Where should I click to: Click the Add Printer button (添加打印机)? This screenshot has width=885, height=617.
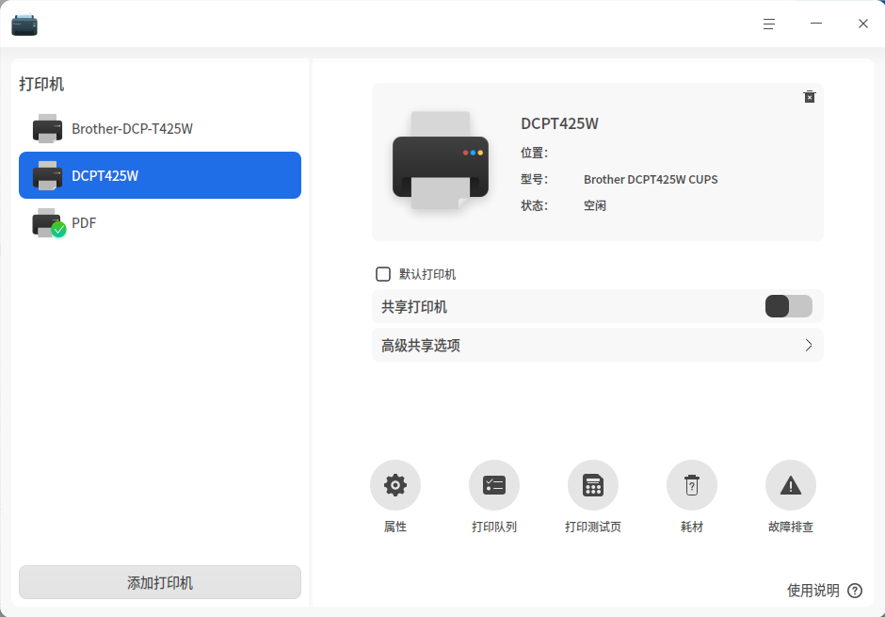click(x=160, y=582)
